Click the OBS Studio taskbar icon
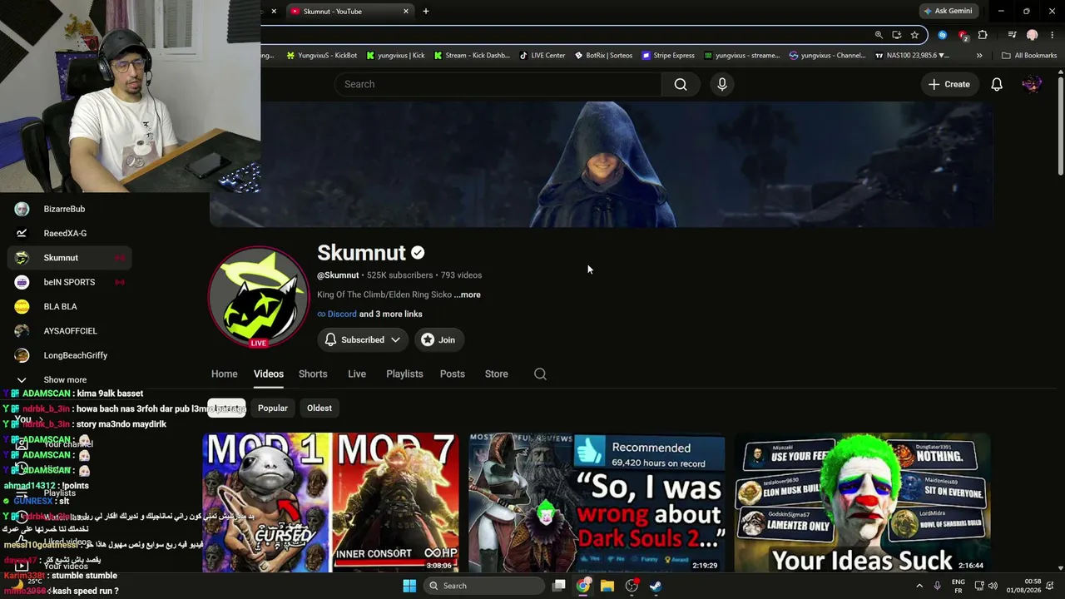Image resolution: width=1065 pixels, height=599 pixels. (x=632, y=586)
